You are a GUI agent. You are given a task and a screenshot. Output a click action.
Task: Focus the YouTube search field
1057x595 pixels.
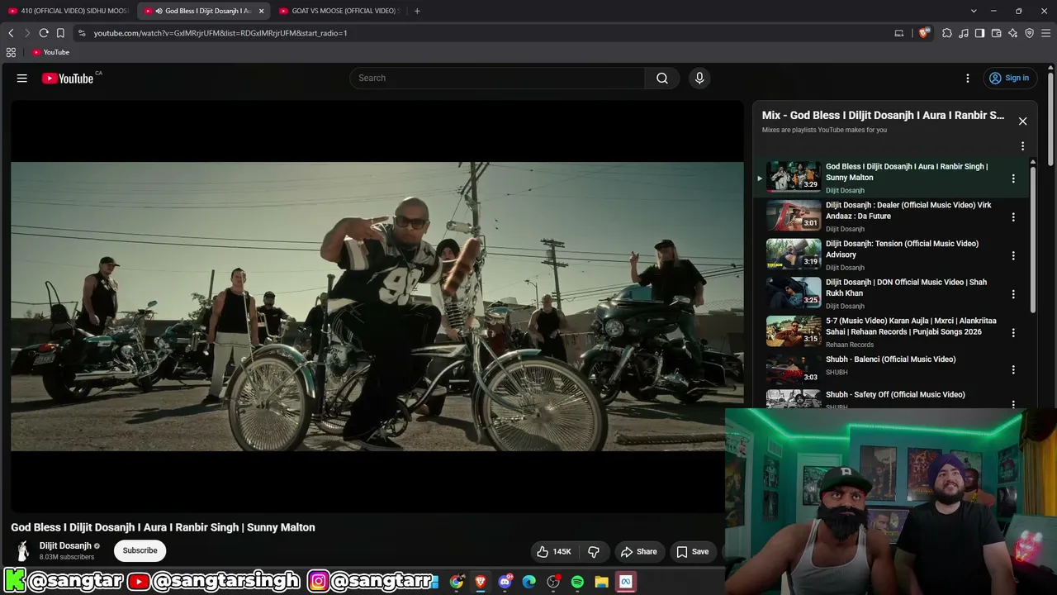[x=497, y=78]
